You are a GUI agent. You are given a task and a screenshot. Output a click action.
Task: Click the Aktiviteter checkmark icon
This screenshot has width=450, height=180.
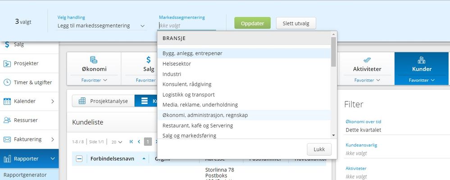coord(367,60)
